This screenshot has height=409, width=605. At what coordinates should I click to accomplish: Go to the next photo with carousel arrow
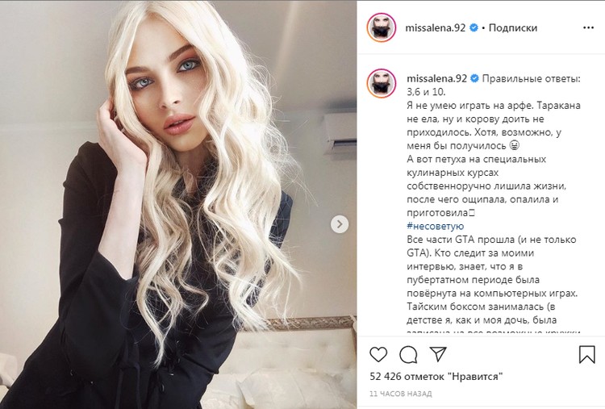pos(340,224)
